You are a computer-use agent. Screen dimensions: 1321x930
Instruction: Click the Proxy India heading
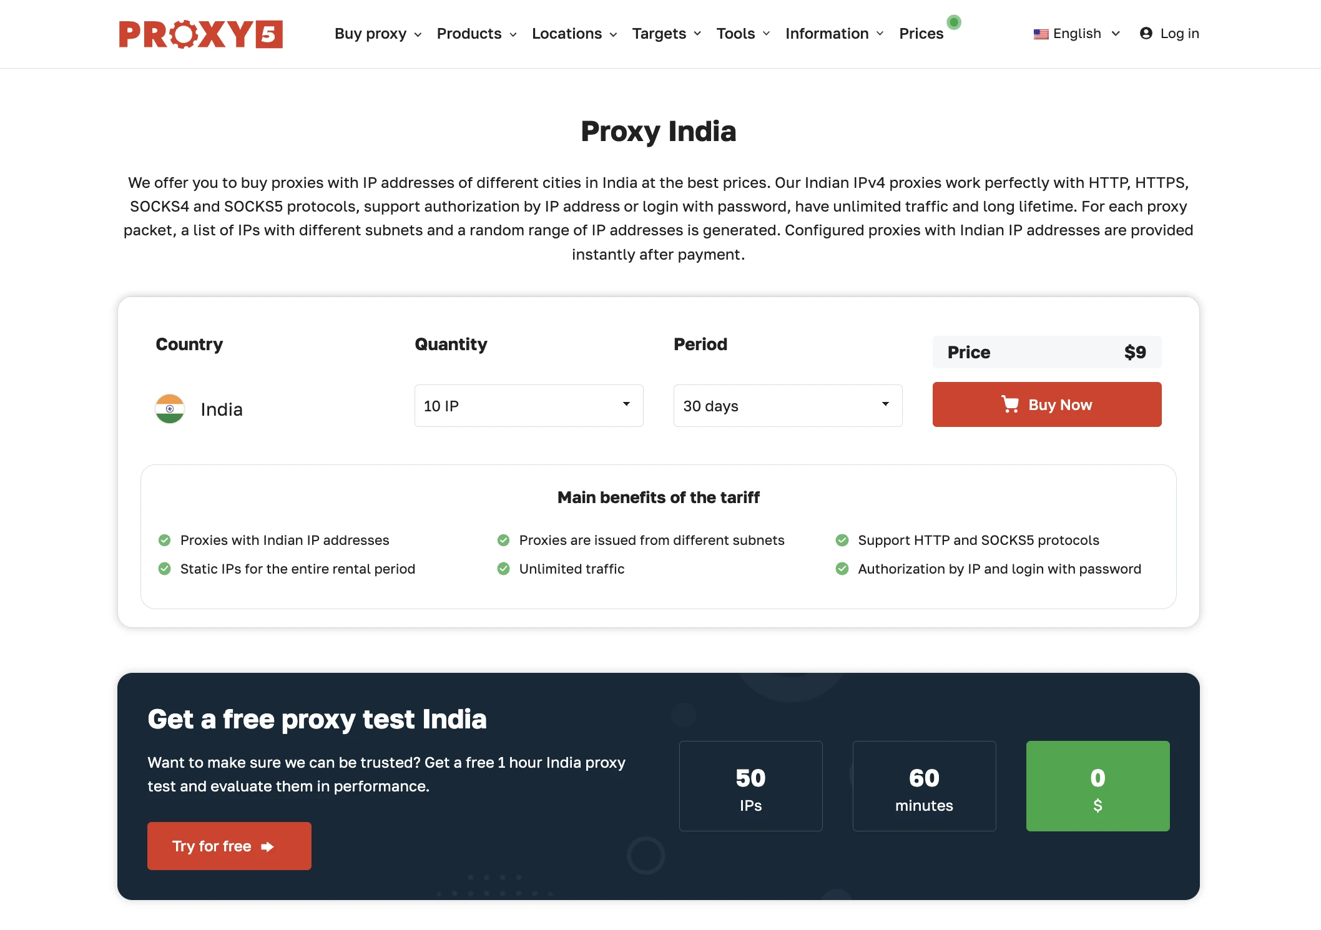click(659, 131)
